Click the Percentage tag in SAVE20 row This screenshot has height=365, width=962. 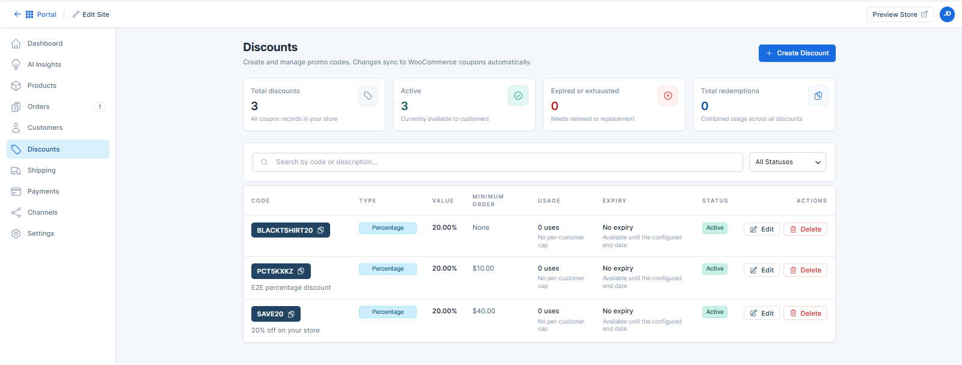coord(388,312)
